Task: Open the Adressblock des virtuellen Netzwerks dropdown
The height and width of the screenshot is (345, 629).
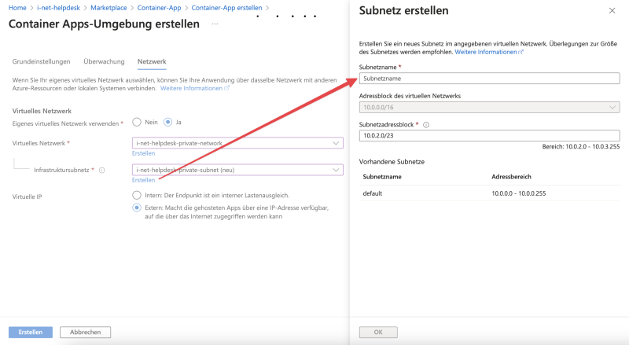Action: 489,107
